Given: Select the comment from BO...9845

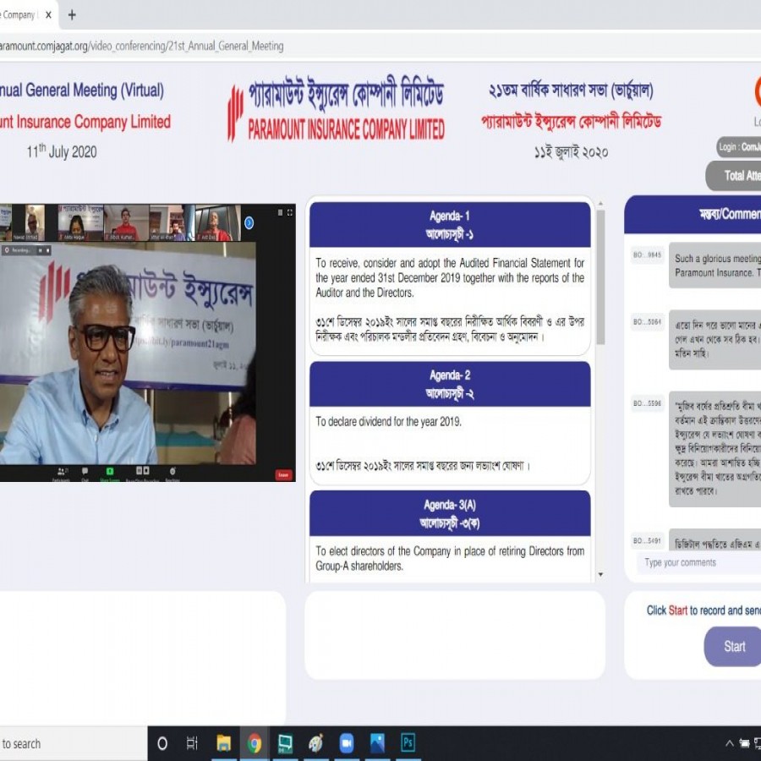Looking at the screenshot, I should [x=714, y=266].
